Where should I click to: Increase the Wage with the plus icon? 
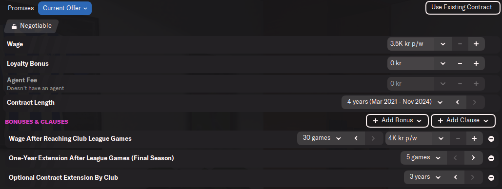476,44
